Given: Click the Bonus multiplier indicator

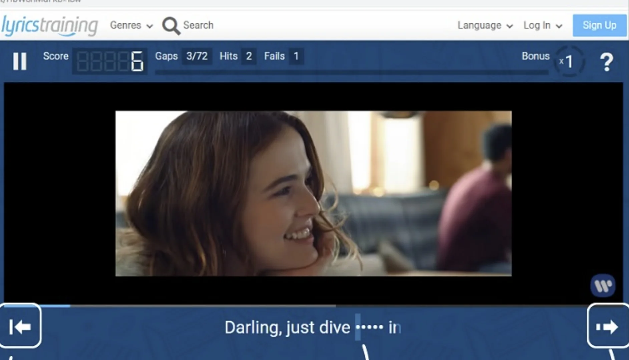Looking at the screenshot, I should pos(568,61).
